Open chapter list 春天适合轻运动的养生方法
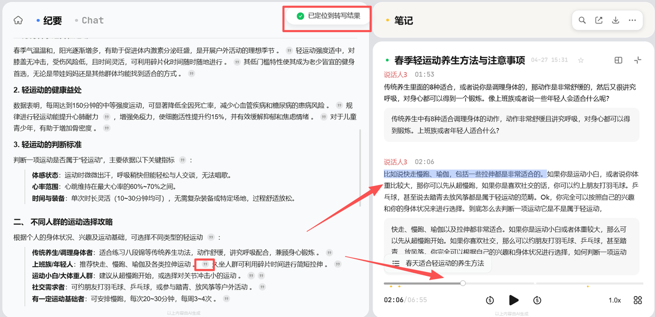655x317 pixels. pyautogui.click(x=438, y=263)
